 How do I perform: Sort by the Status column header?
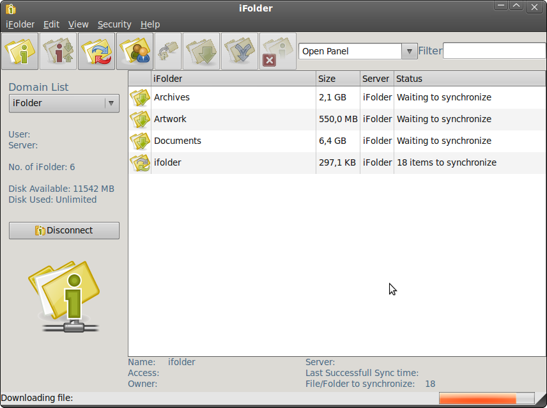click(x=470, y=79)
